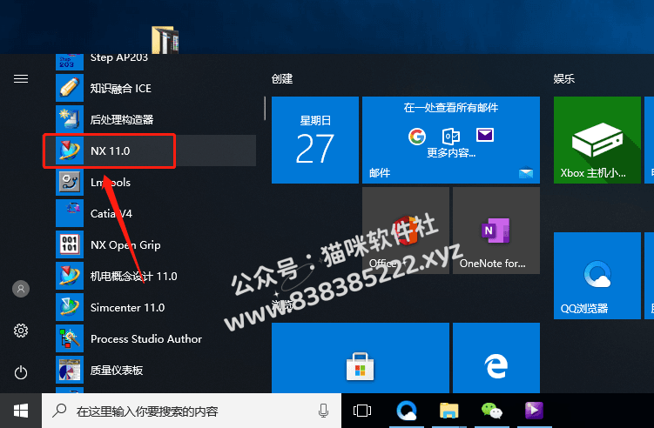This screenshot has width=654, height=428.
Task: Launch 知识融合 ICE from the app list
Action: [x=156, y=88]
